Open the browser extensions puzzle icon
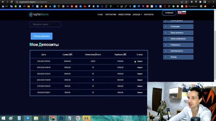 pyautogui.click(x=200, y=2)
